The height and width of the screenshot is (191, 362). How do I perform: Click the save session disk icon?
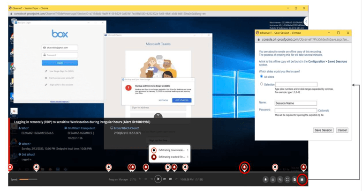pyautogui.click(x=302, y=179)
